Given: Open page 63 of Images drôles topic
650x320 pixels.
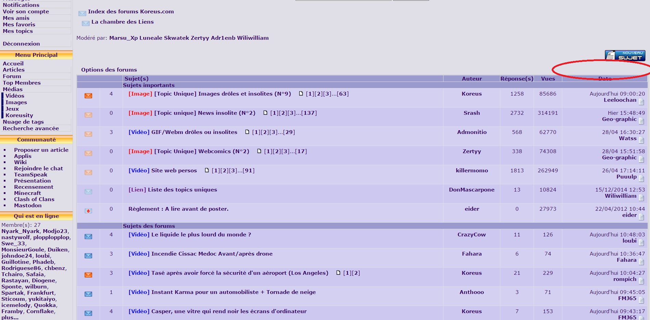Looking at the screenshot, I should (342, 94).
